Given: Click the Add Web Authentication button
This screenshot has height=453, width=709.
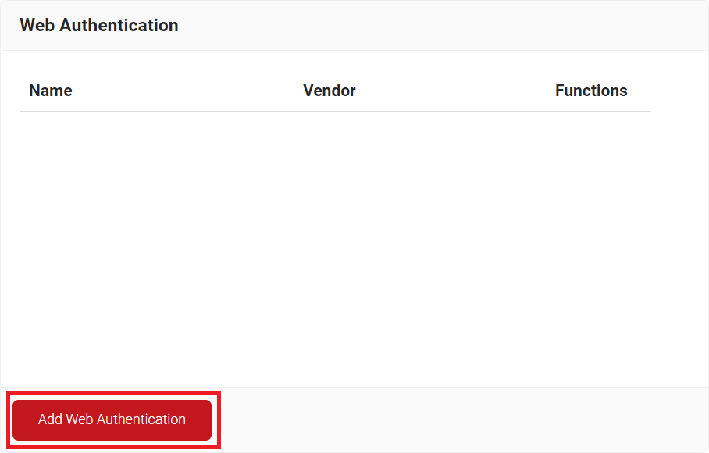Looking at the screenshot, I should [x=112, y=420].
